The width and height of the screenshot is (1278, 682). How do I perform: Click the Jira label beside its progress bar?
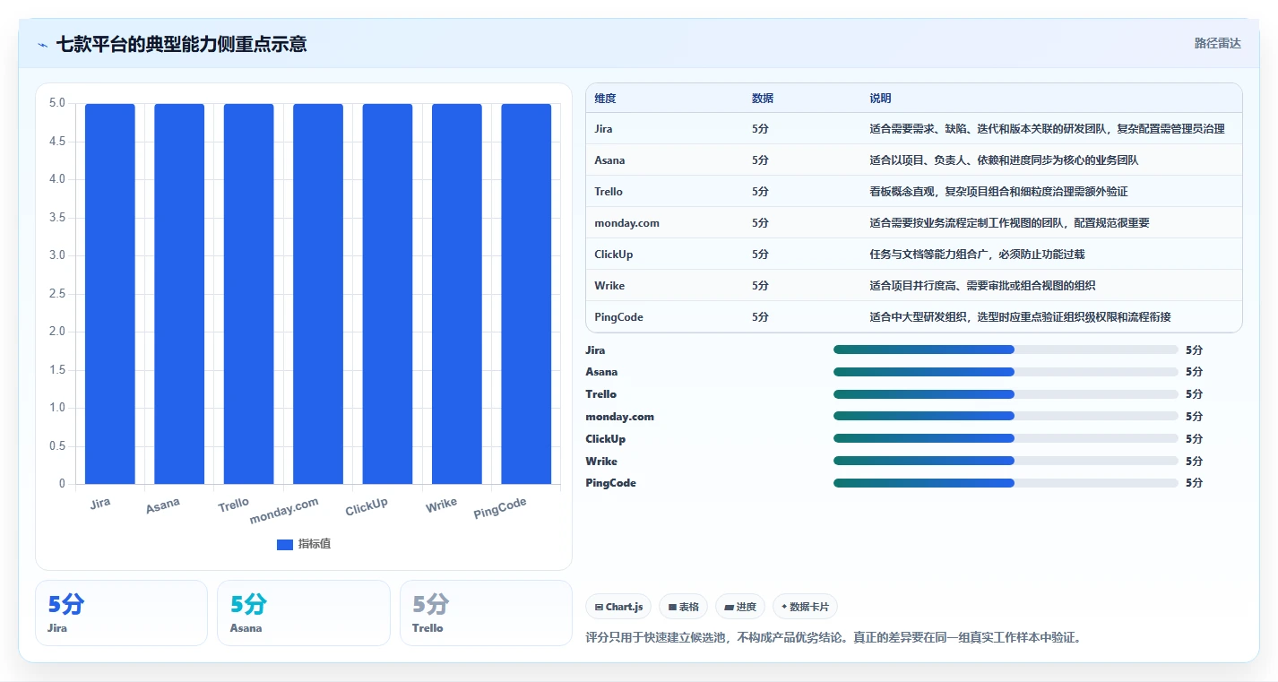tap(595, 350)
